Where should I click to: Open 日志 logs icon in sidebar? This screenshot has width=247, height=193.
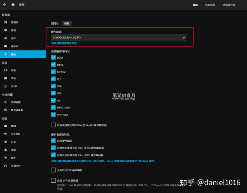(5, 142)
